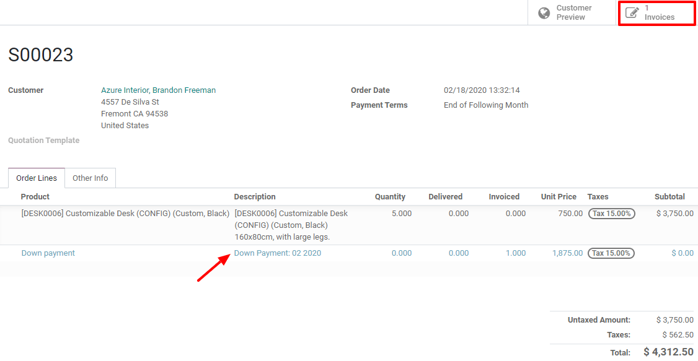
Task: Click the Tax 15.00% badge on the desk line
Action: click(x=611, y=213)
